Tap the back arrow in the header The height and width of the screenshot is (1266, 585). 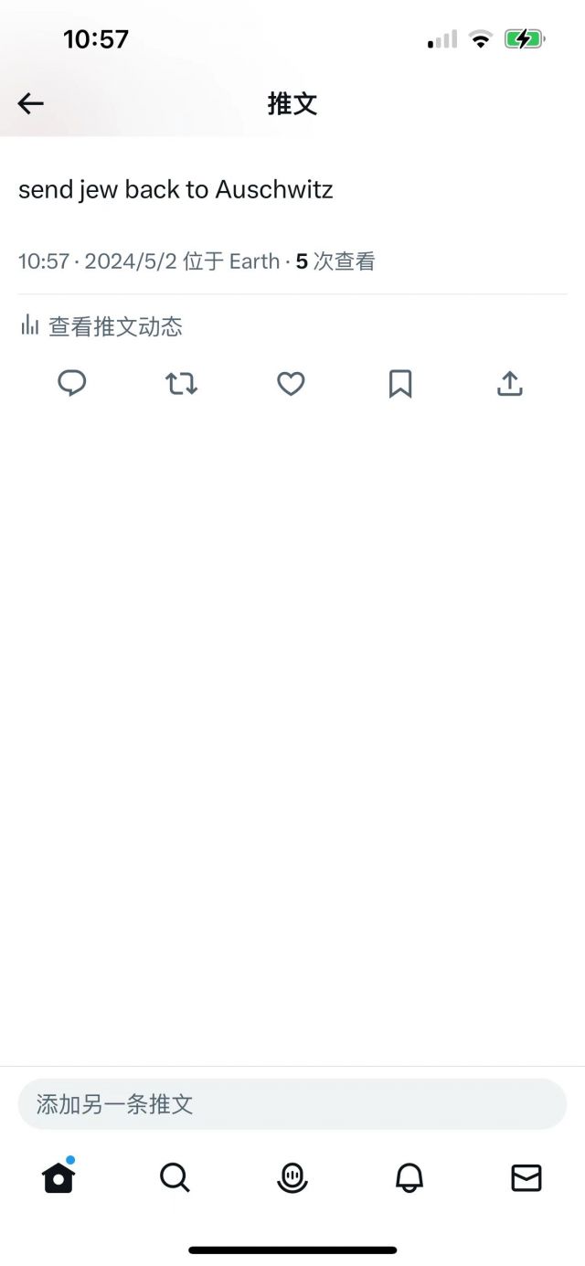[x=31, y=104]
